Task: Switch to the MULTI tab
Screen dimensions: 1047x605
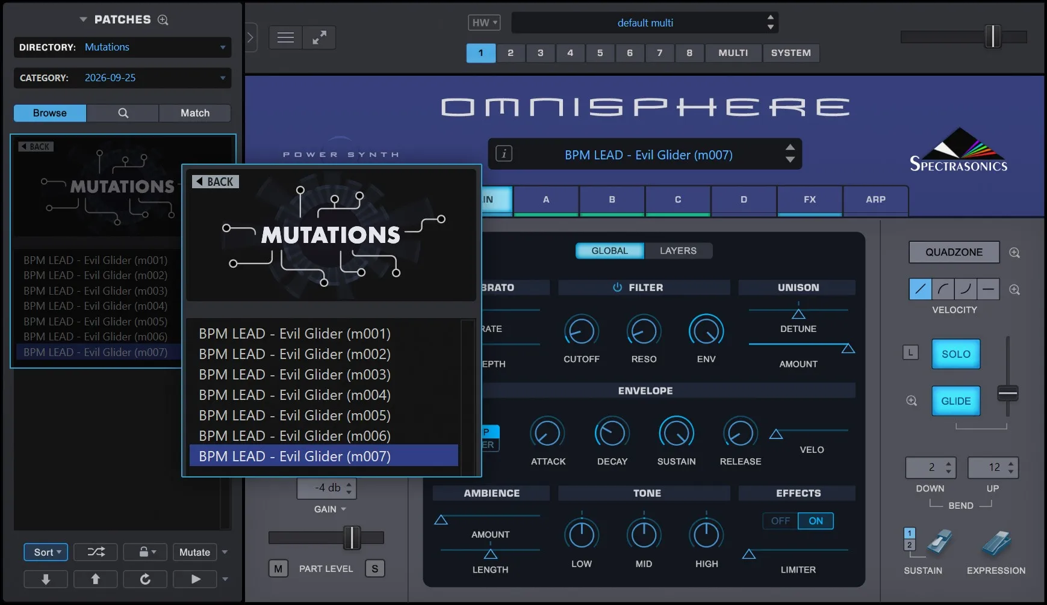Action: coord(733,53)
